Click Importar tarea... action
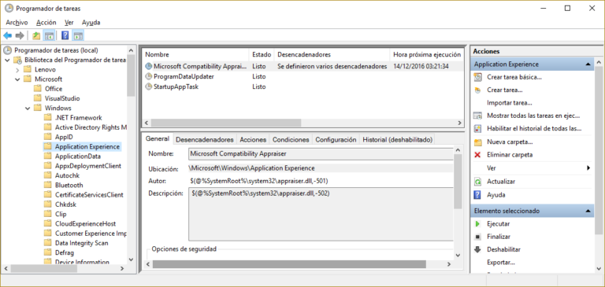Viewport: 605px width, 287px height. [x=510, y=103]
